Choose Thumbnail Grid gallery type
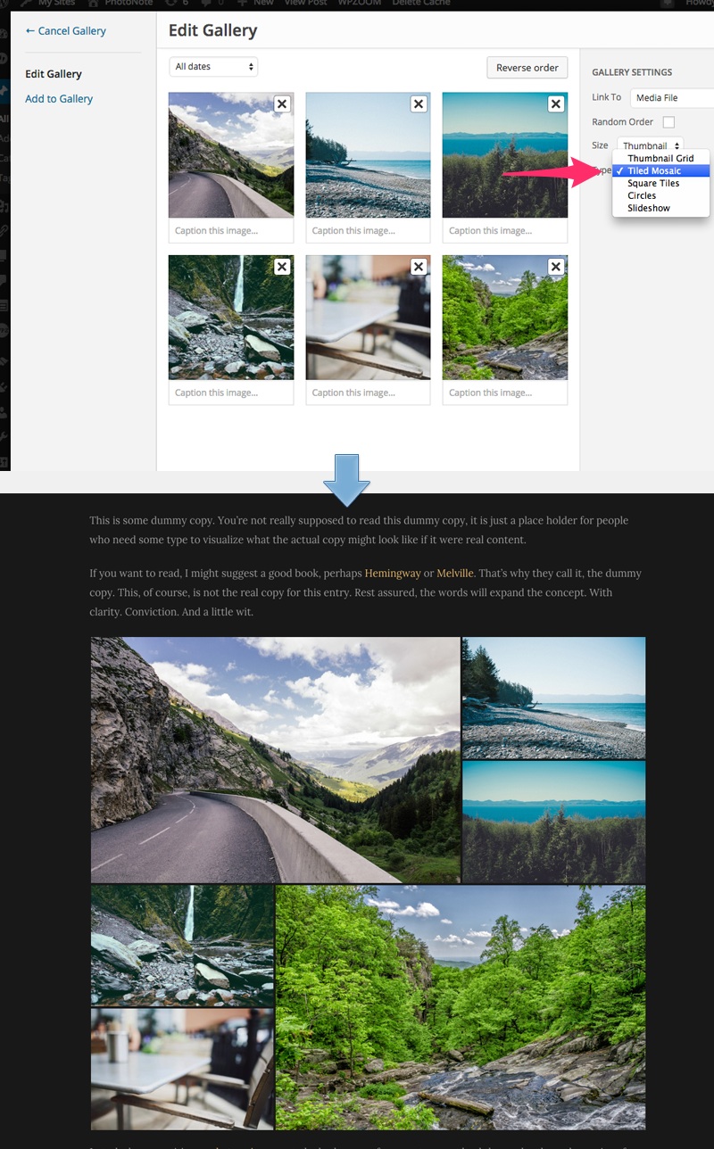This screenshot has height=1149, width=714. click(x=660, y=158)
